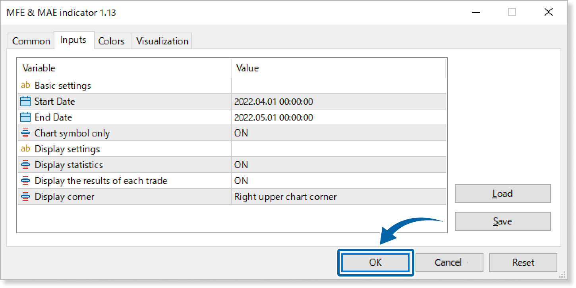
Task: Click the Reset button
Action: (x=523, y=263)
